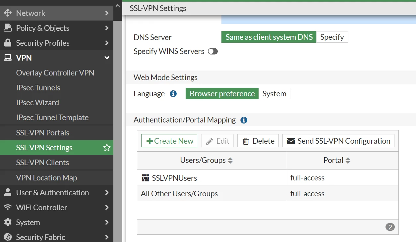Click the WiFi Controller signal icon
416x242 pixels.
(8, 208)
